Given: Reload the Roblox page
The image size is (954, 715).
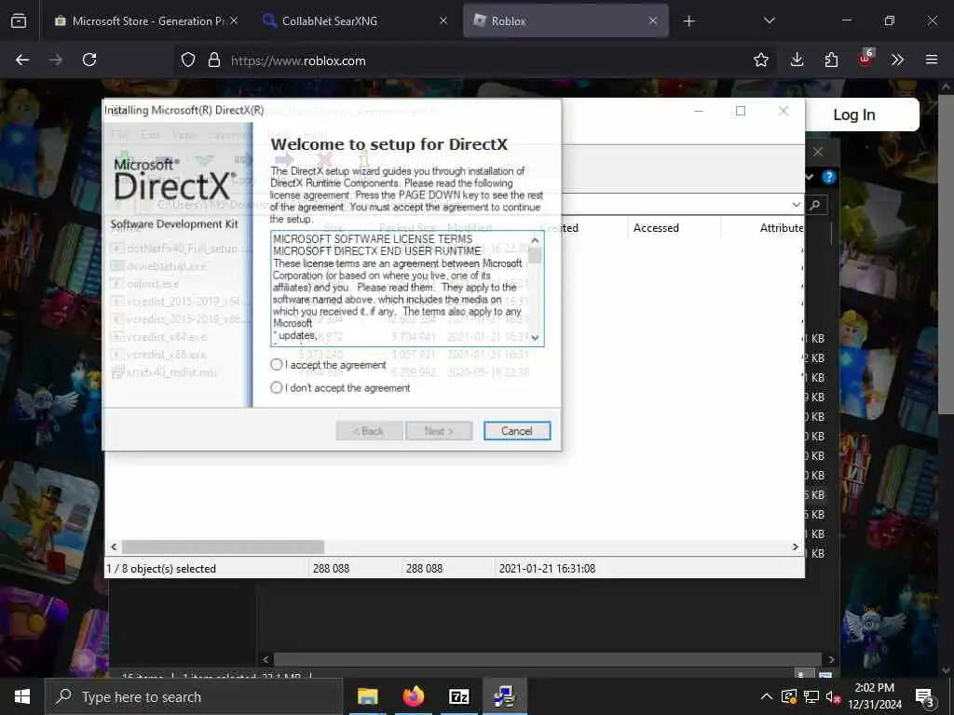Looking at the screenshot, I should click(x=89, y=60).
